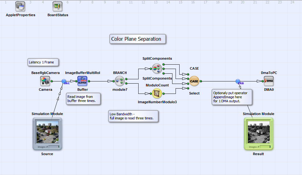Click the AppendImage suggestion comment box

click(x=231, y=97)
